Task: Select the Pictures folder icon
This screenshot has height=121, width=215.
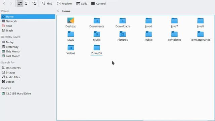Action: pos(123,34)
